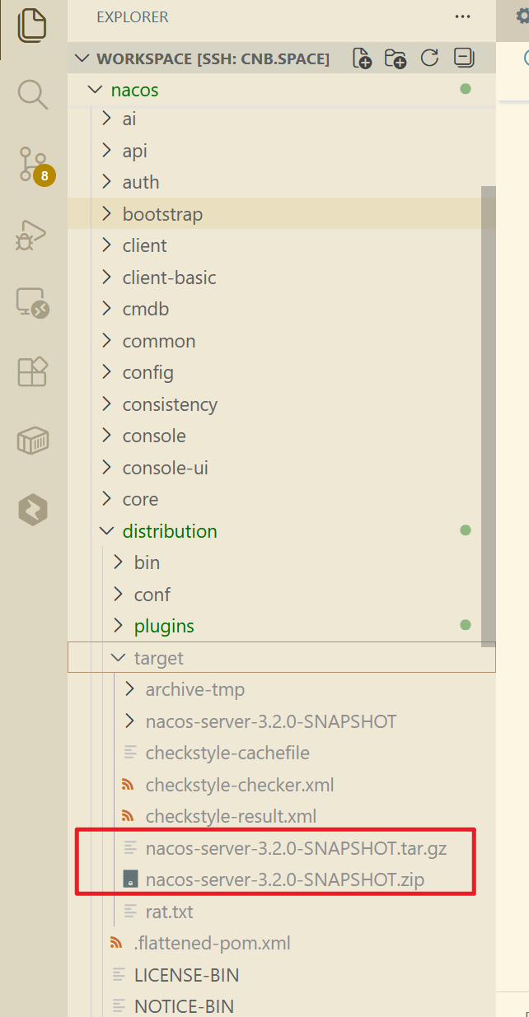Expand the client folder

pos(281,245)
